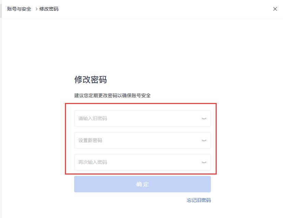Go back to 账号与安全 breadcrumb
Image resolution: width=283 pixels, height=218 pixels.
(19, 9)
